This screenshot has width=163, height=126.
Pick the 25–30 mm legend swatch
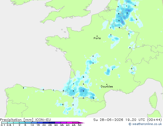click(x=52, y=123)
